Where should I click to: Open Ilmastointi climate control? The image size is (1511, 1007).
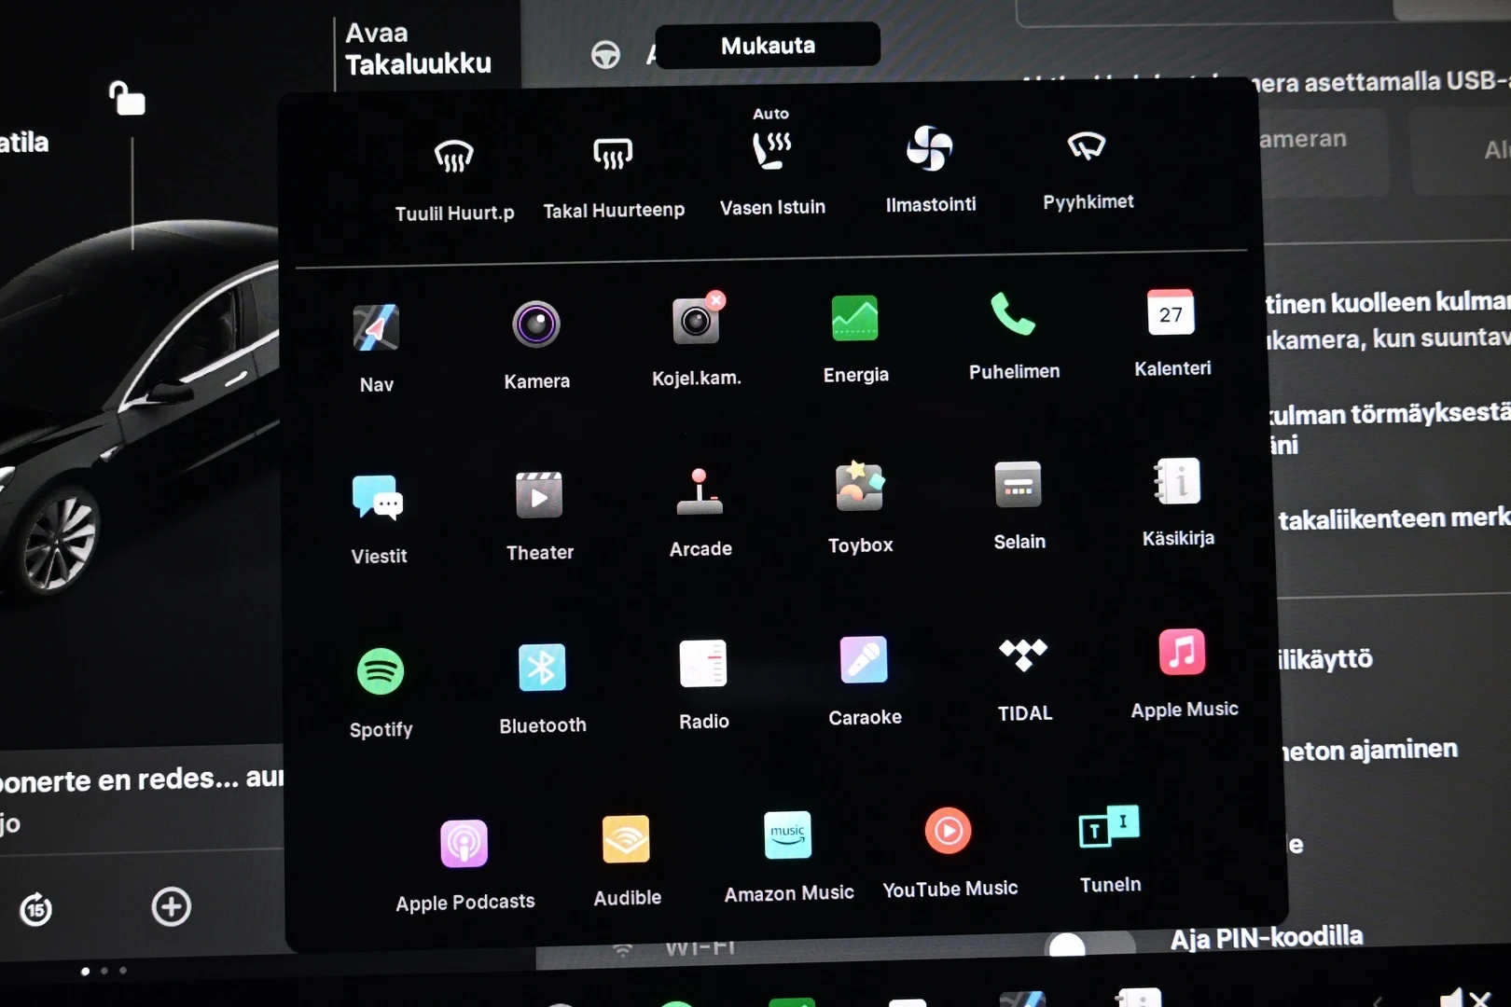[x=930, y=148]
